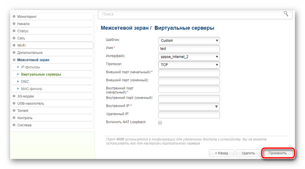Expand the USB-накопитель section arrow icon

click(x=14, y=103)
